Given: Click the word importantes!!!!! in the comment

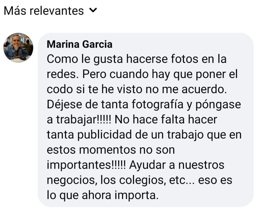Looking at the screenshot, I should coord(86,166).
